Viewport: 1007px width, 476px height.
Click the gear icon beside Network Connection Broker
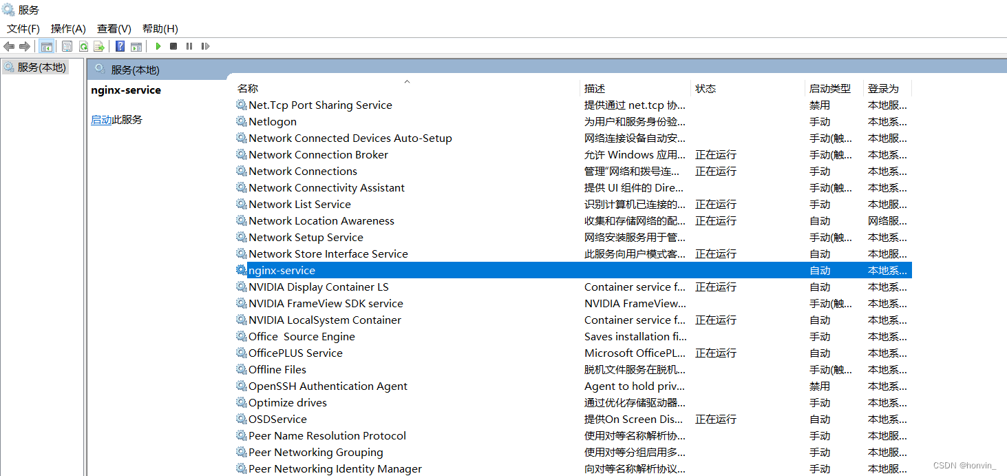click(242, 154)
